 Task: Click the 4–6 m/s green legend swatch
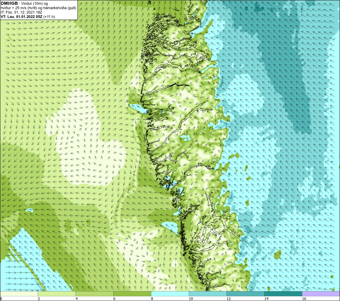tap(94, 294)
